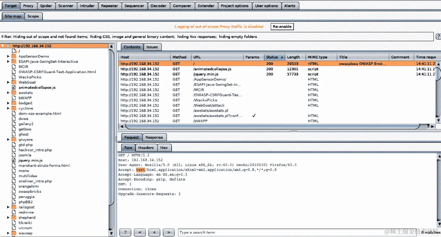Sort by the MIME type column header
Viewport: 441px width, 237px height.
[x=321, y=57]
